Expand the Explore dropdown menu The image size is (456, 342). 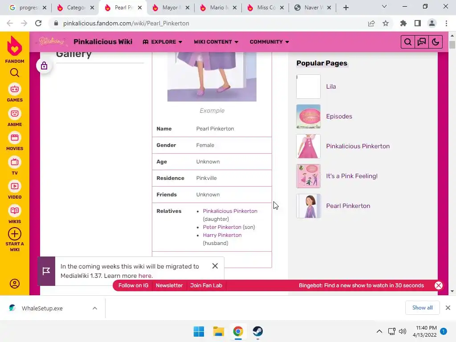163,42
